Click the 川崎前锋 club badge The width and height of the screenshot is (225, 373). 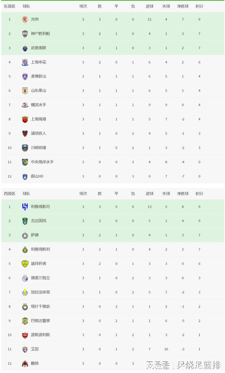click(25, 148)
